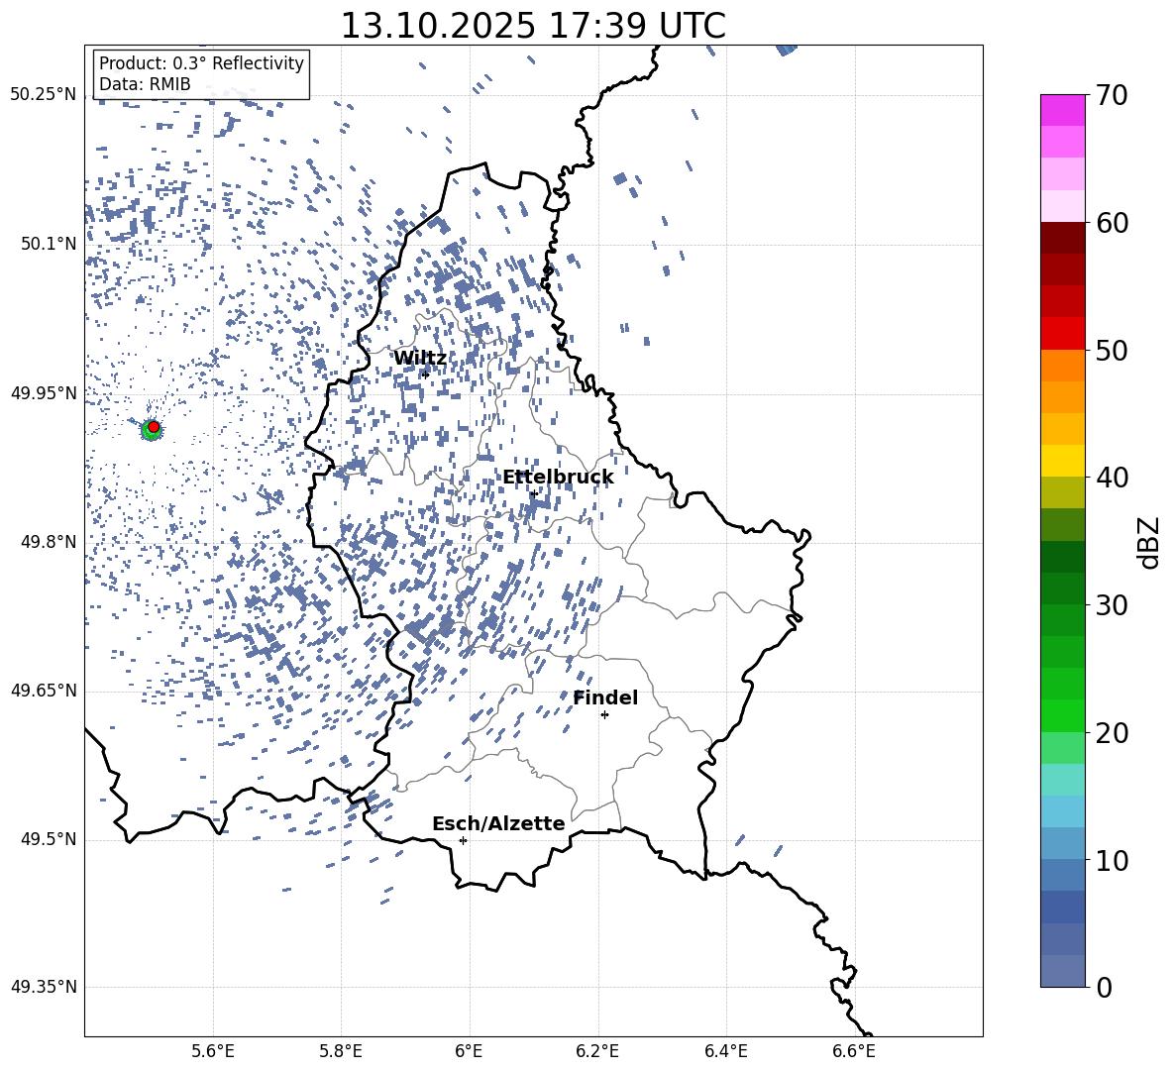The width and height of the screenshot is (1173, 1071).
Task: Click the Wiltz location cross marker
Action: (x=426, y=375)
